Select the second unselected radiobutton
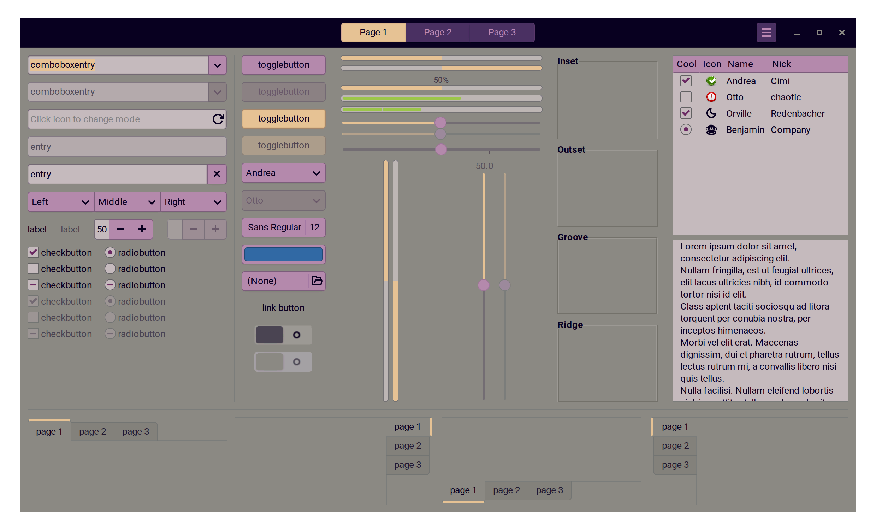The height and width of the screenshot is (530, 876). coord(110,269)
